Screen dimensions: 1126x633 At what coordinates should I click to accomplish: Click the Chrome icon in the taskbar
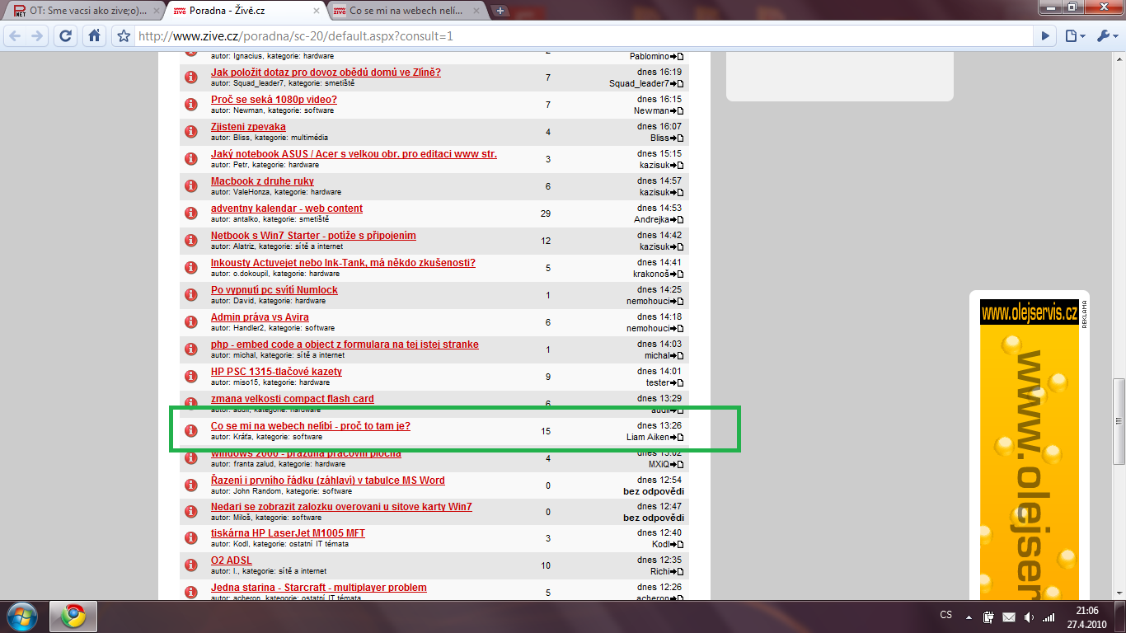click(x=73, y=617)
